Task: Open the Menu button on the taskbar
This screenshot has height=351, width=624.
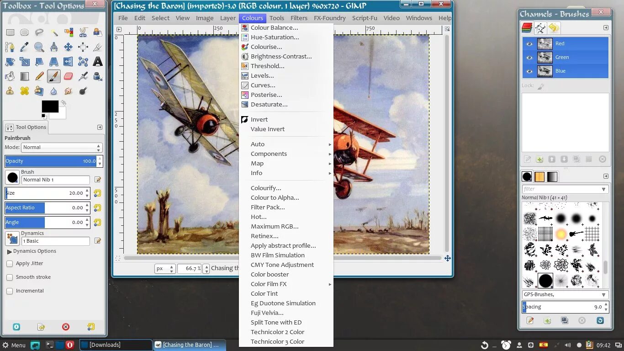Action: [x=14, y=345]
